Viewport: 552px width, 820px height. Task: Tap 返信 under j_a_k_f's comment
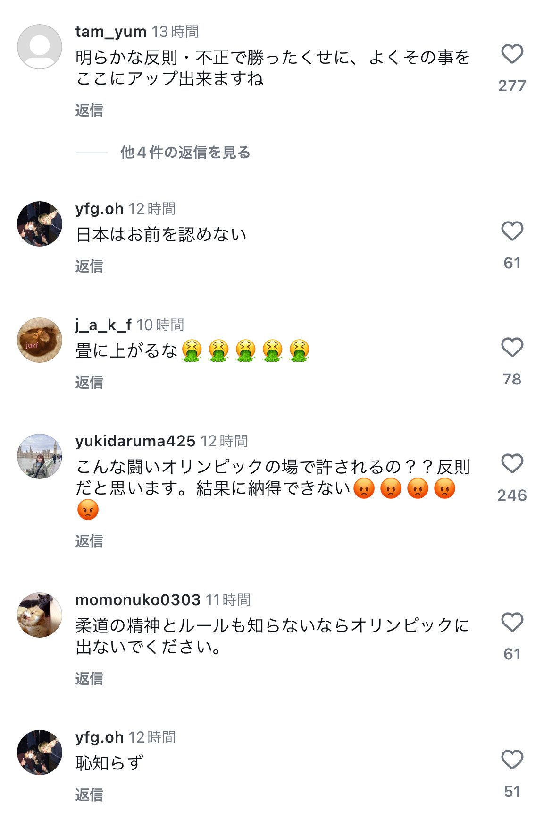(89, 382)
